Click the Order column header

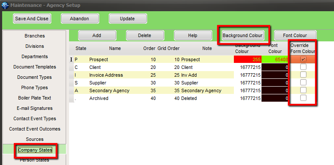(149, 49)
